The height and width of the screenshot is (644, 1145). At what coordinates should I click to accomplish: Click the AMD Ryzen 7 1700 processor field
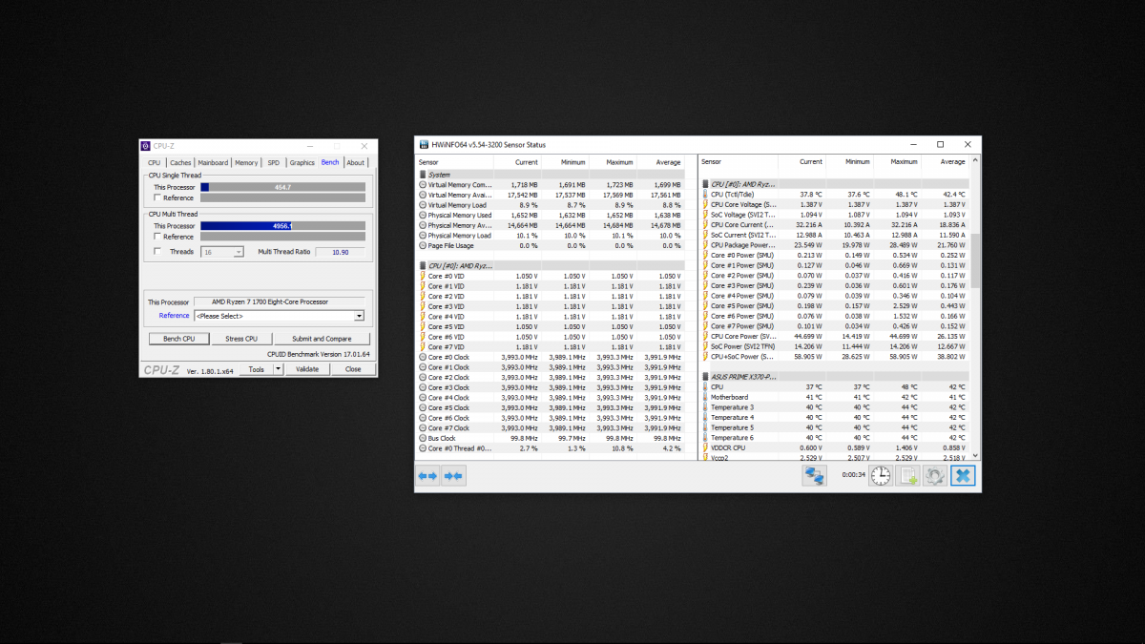(x=280, y=301)
